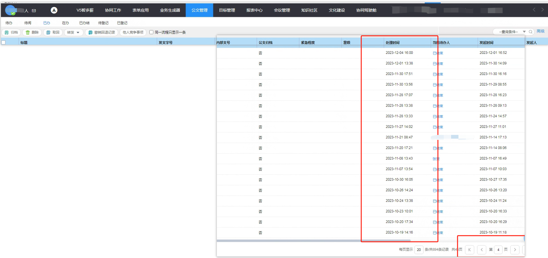The width and height of the screenshot is (548, 258).
Task: Open the 查询条件 dropdown
Action: pos(512,32)
